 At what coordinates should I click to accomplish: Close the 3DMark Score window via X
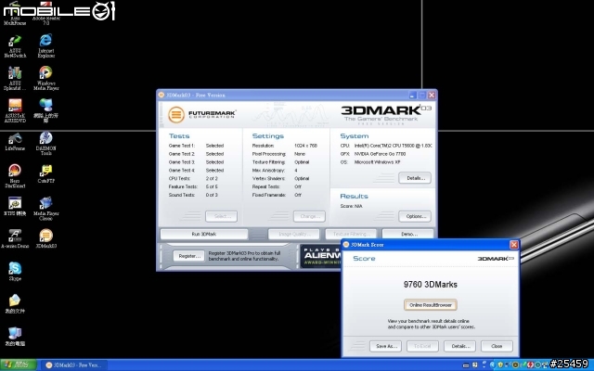click(x=513, y=245)
